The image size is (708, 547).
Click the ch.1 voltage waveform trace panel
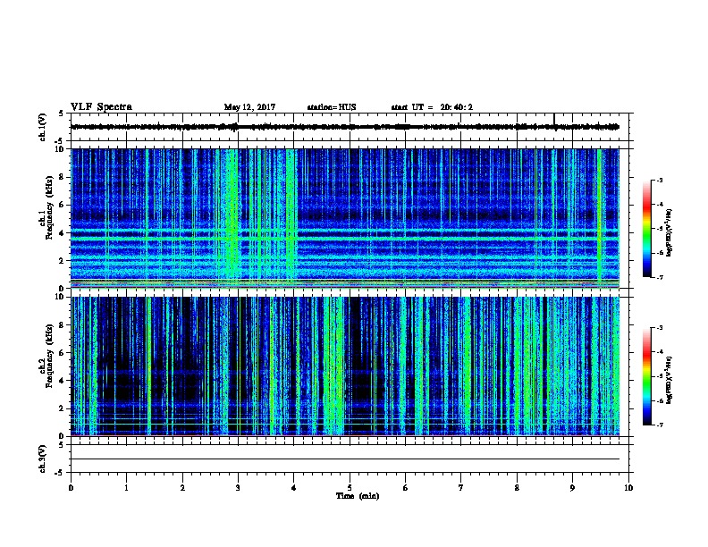point(350,127)
